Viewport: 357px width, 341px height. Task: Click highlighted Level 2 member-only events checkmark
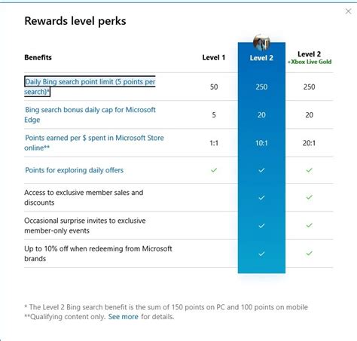[x=261, y=226]
